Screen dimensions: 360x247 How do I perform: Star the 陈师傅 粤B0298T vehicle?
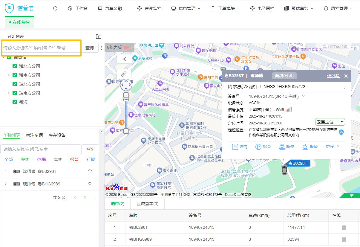click(90, 171)
